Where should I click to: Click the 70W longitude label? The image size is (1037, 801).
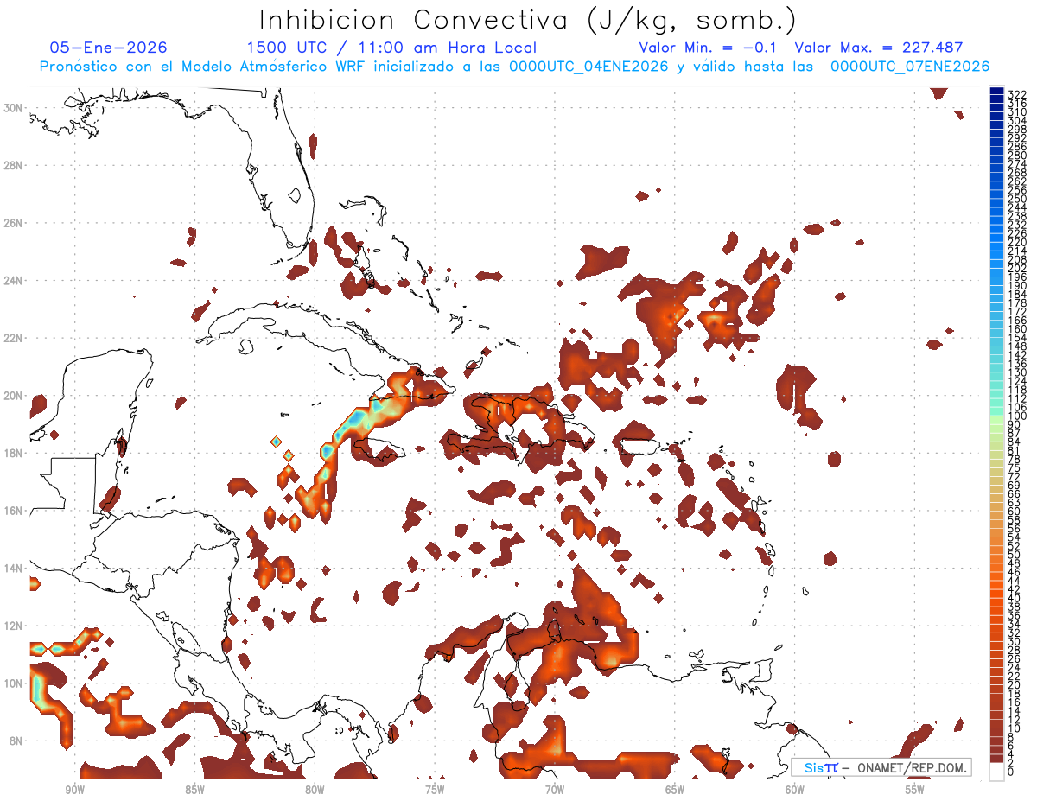(x=555, y=790)
